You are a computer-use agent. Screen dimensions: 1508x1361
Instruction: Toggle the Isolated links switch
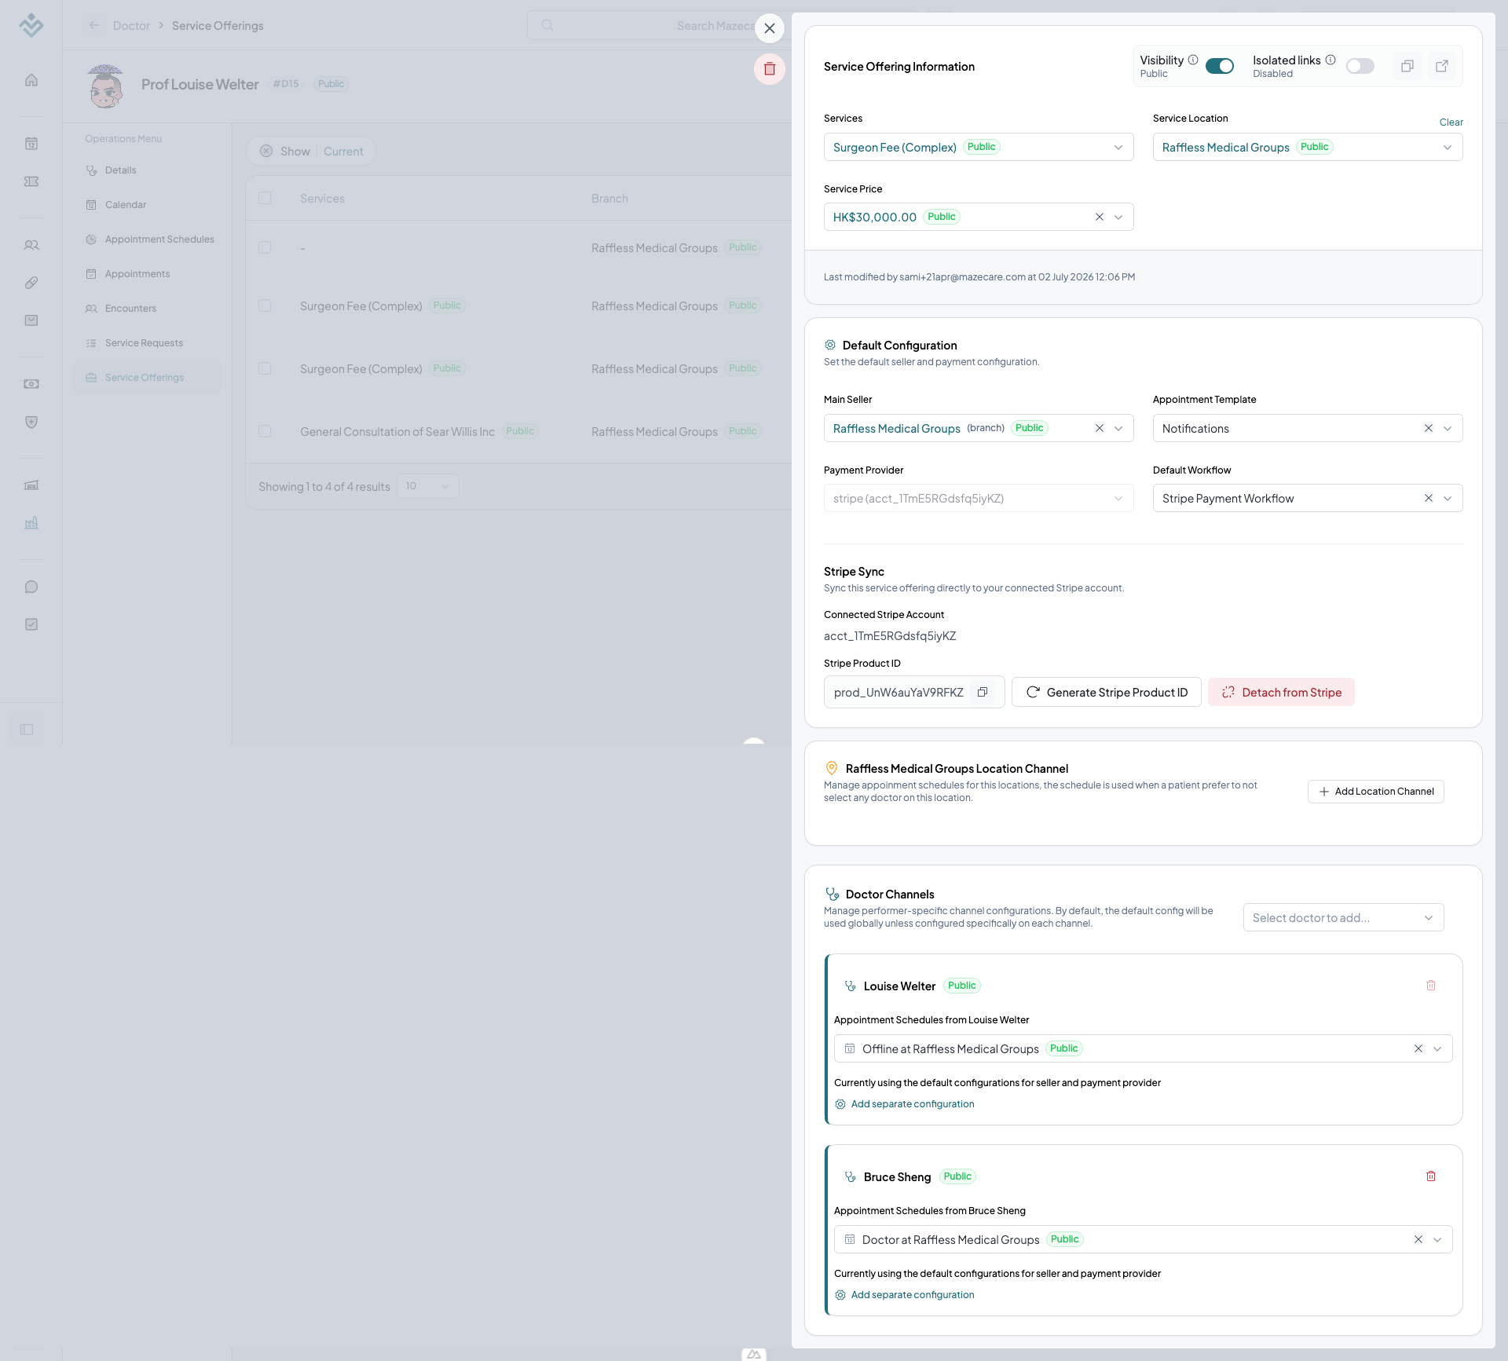pos(1360,66)
